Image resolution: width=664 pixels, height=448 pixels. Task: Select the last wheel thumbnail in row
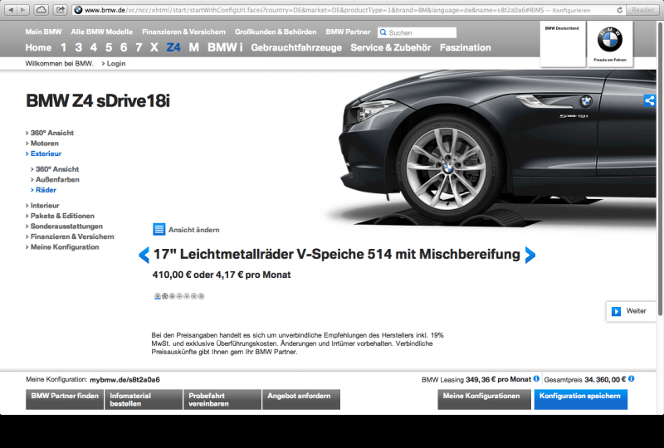[x=201, y=296]
